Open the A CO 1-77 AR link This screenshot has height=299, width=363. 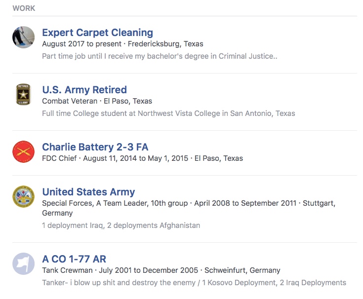pos(74,259)
